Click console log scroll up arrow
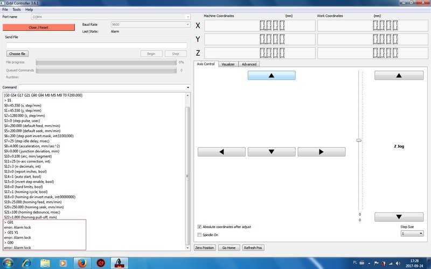This screenshot has width=431, height=269. [187, 95]
